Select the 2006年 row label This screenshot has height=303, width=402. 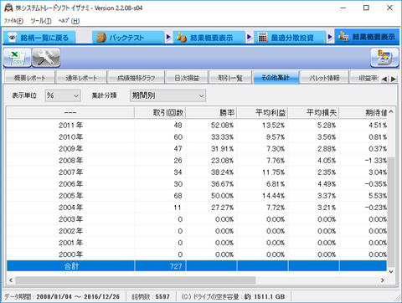point(70,184)
